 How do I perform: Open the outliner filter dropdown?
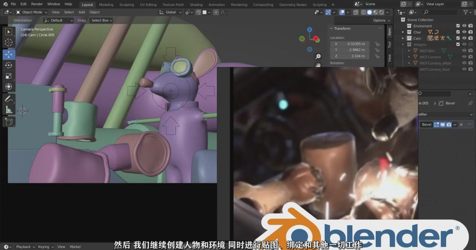pyautogui.click(x=467, y=12)
